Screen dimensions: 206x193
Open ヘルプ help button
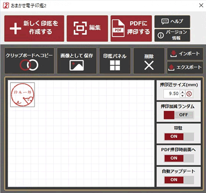pos(172,22)
